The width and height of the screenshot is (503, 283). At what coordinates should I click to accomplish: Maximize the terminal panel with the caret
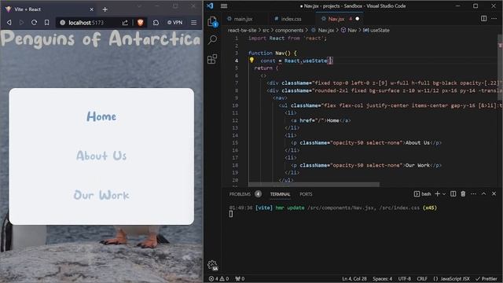click(484, 194)
